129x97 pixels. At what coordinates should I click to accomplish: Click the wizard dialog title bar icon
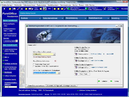point(27,26)
